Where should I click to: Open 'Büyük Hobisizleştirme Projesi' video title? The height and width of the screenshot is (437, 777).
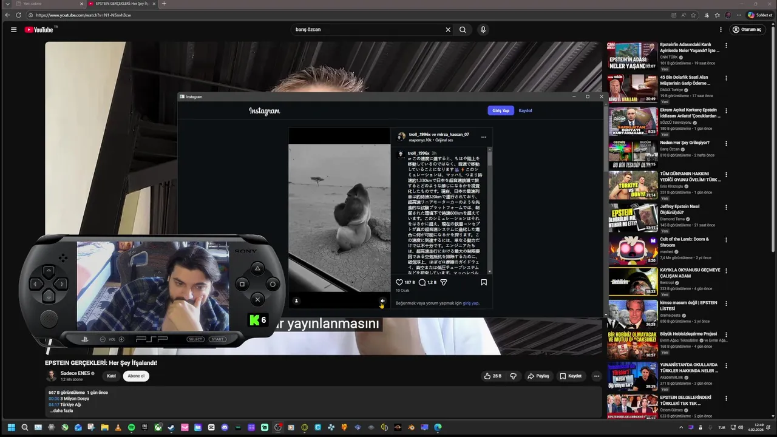point(688,334)
